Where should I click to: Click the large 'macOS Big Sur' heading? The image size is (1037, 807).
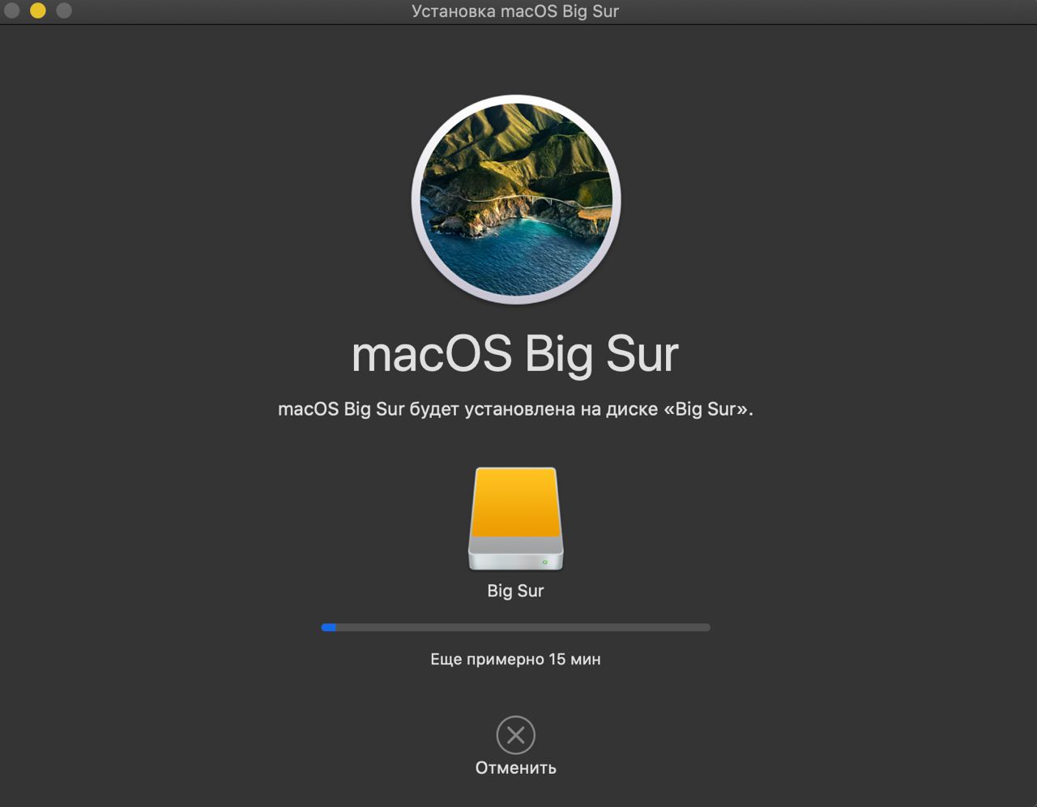coord(515,354)
